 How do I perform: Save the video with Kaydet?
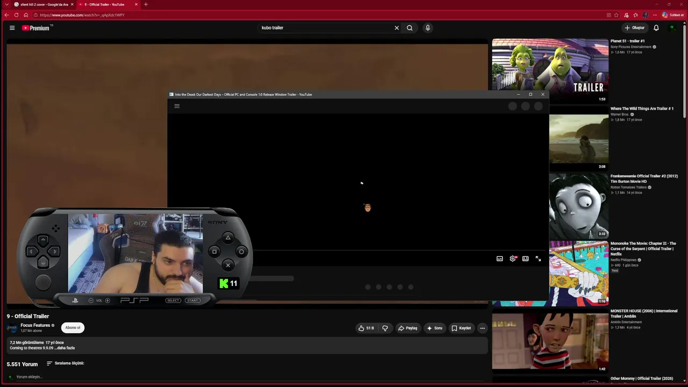click(461, 328)
